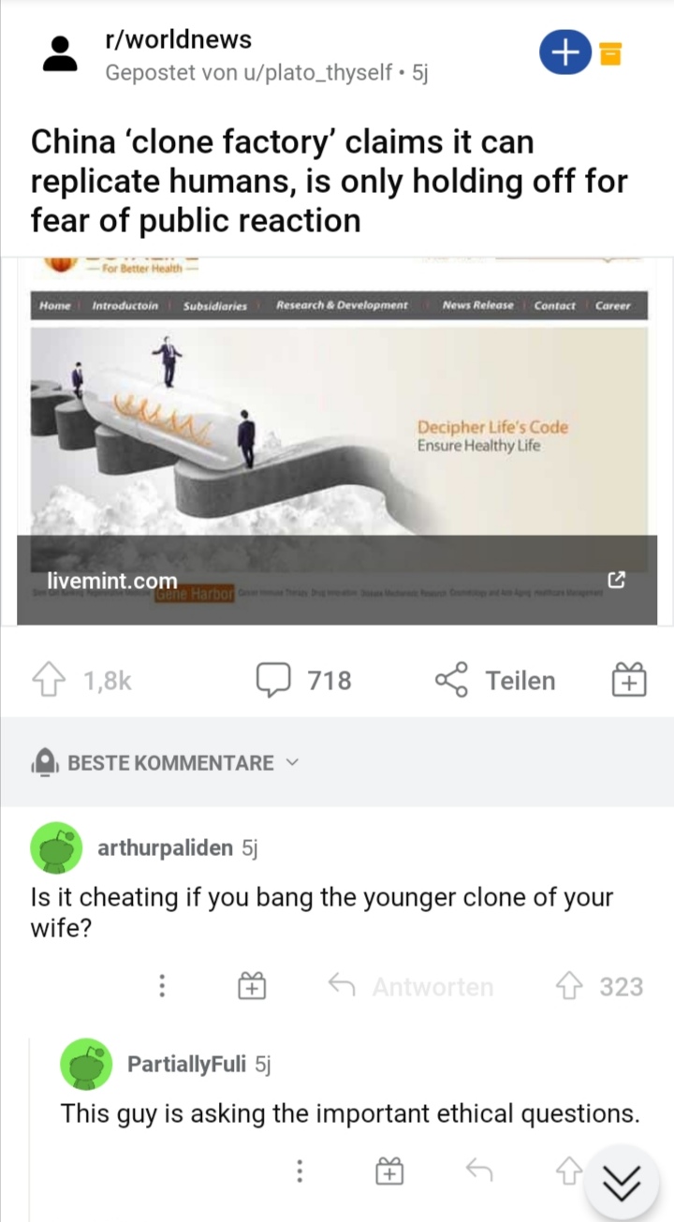Image resolution: width=674 pixels, height=1222 pixels.
Task: Tap Antworten to reply to arthurpaliden
Action: pyautogui.click(x=411, y=986)
